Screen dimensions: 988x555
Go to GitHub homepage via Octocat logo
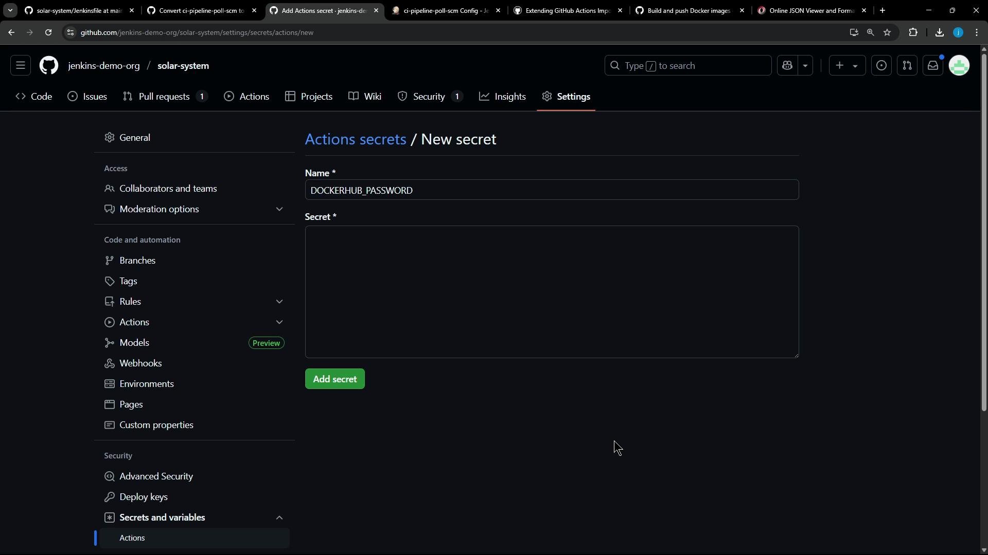[49, 66]
